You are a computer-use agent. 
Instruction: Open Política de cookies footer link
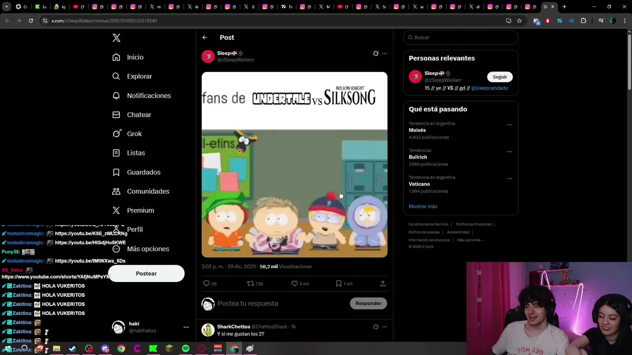click(424, 232)
